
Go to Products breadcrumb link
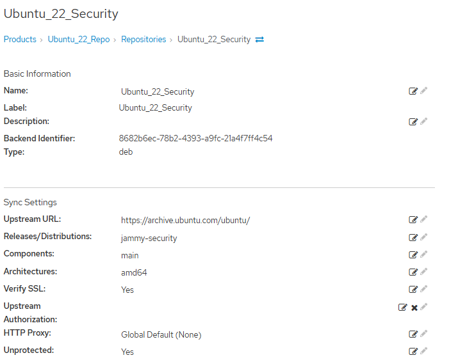pos(20,39)
